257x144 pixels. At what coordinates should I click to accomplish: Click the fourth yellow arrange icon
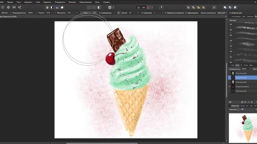pyautogui.click(x=204, y=8)
